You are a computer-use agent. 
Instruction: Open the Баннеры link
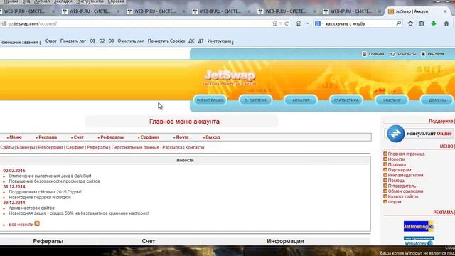point(26,147)
